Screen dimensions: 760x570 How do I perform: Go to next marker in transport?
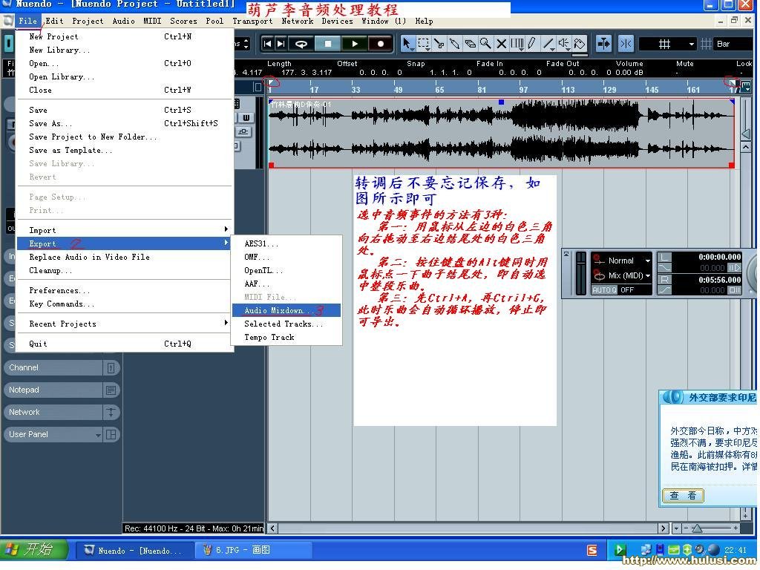point(281,44)
